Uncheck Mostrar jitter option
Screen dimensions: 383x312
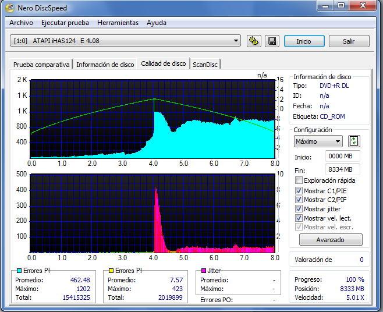click(x=299, y=209)
